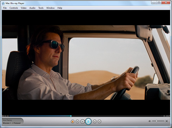Click the orange open file icon
172x128 pixels.
click(73, 122)
